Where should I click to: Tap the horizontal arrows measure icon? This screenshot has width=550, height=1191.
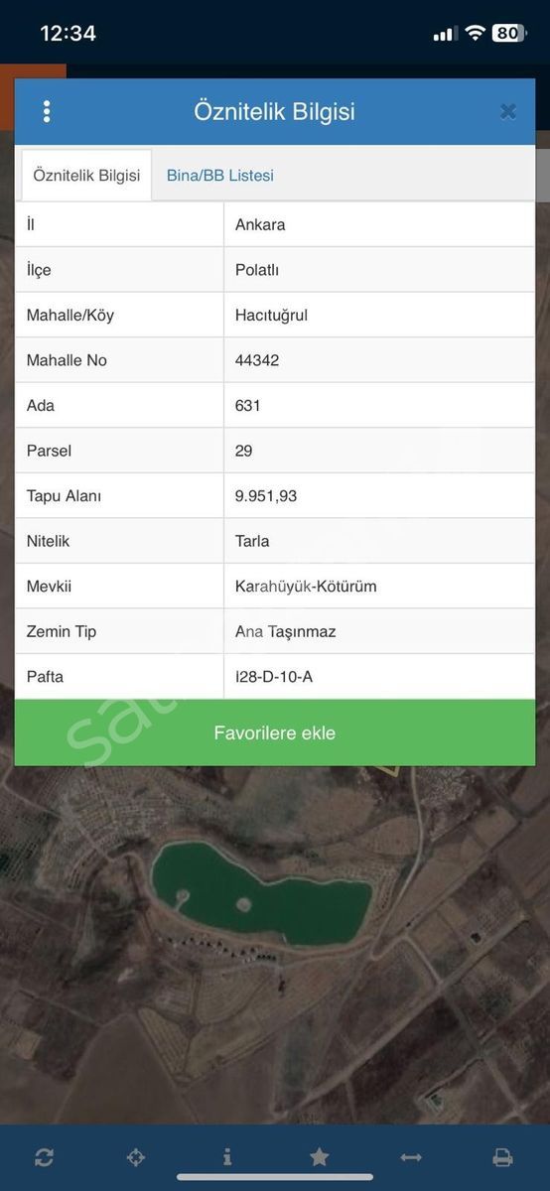[411, 1157]
